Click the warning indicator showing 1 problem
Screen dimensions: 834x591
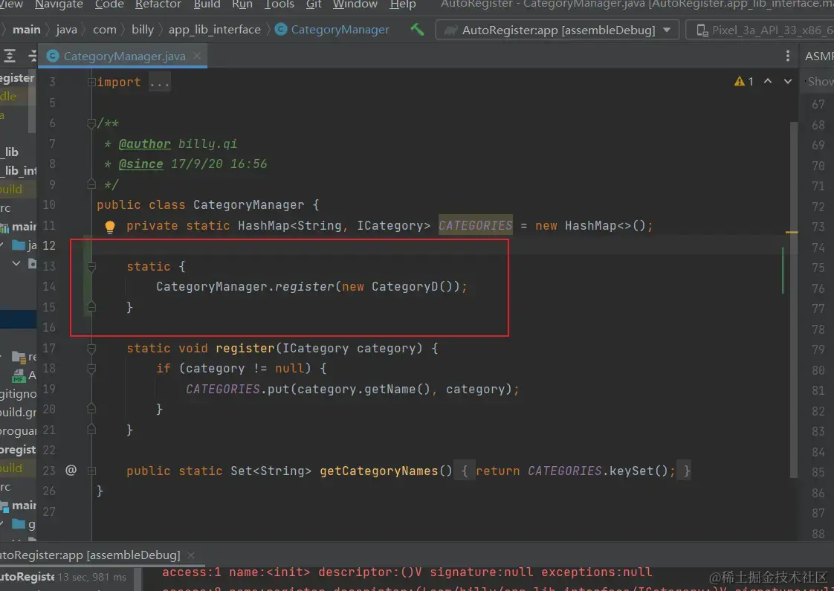pyautogui.click(x=743, y=81)
